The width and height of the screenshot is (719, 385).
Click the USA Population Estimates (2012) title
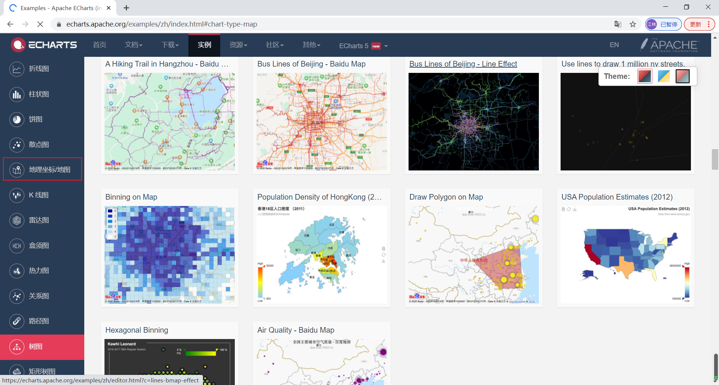pos(617,197)
